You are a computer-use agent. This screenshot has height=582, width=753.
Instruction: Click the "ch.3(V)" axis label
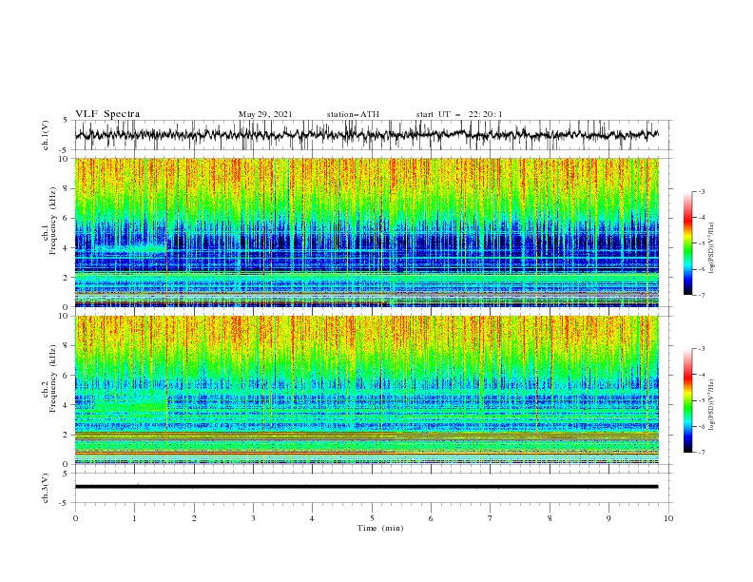[x=46, y=488]
